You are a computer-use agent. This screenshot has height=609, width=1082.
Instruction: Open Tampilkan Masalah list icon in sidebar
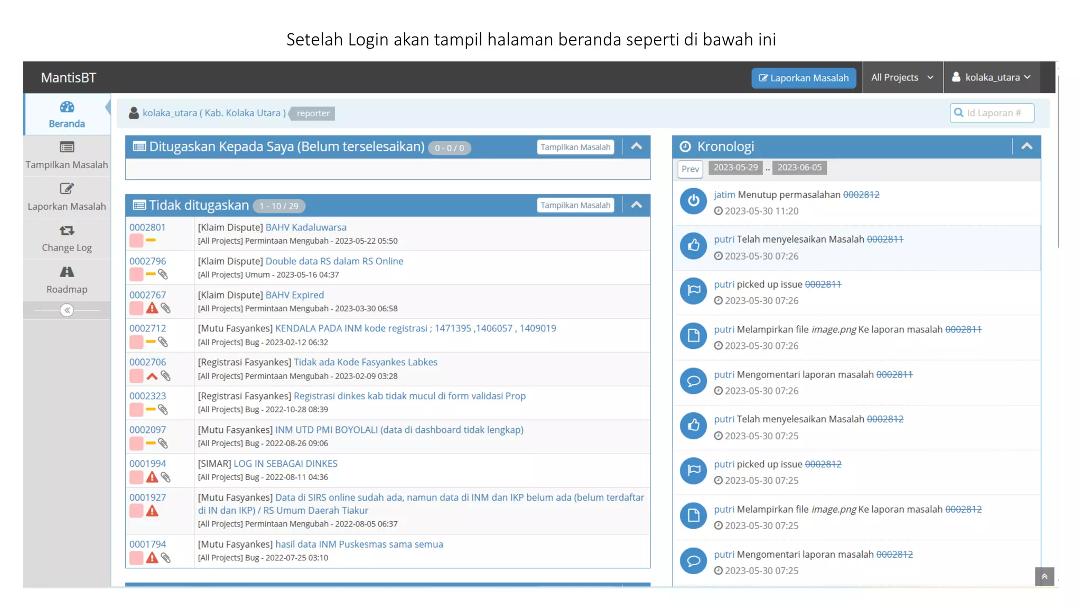[67, 147]
